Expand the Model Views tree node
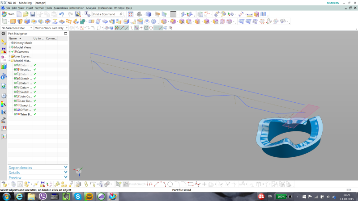 (9, 47)
